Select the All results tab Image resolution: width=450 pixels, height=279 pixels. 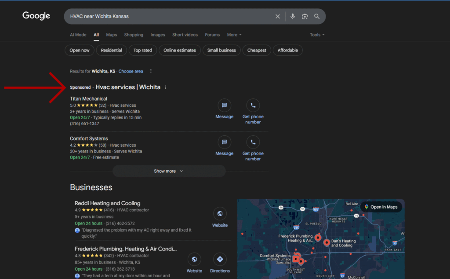point(96,35)
